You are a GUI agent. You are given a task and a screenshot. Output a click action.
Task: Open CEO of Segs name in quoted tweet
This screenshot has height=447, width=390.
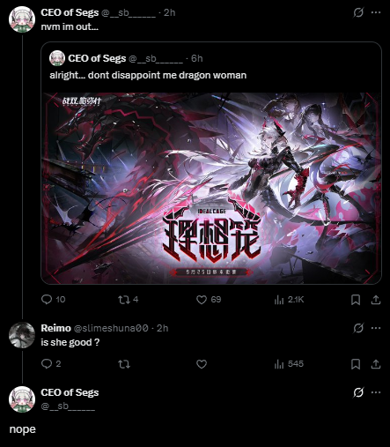(97, 58)
